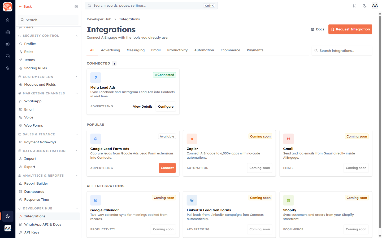The height and width of the screenshot is (238, 382).
Task: Click the Google Calendar logo icon
Action: click(x=95, y=200)
